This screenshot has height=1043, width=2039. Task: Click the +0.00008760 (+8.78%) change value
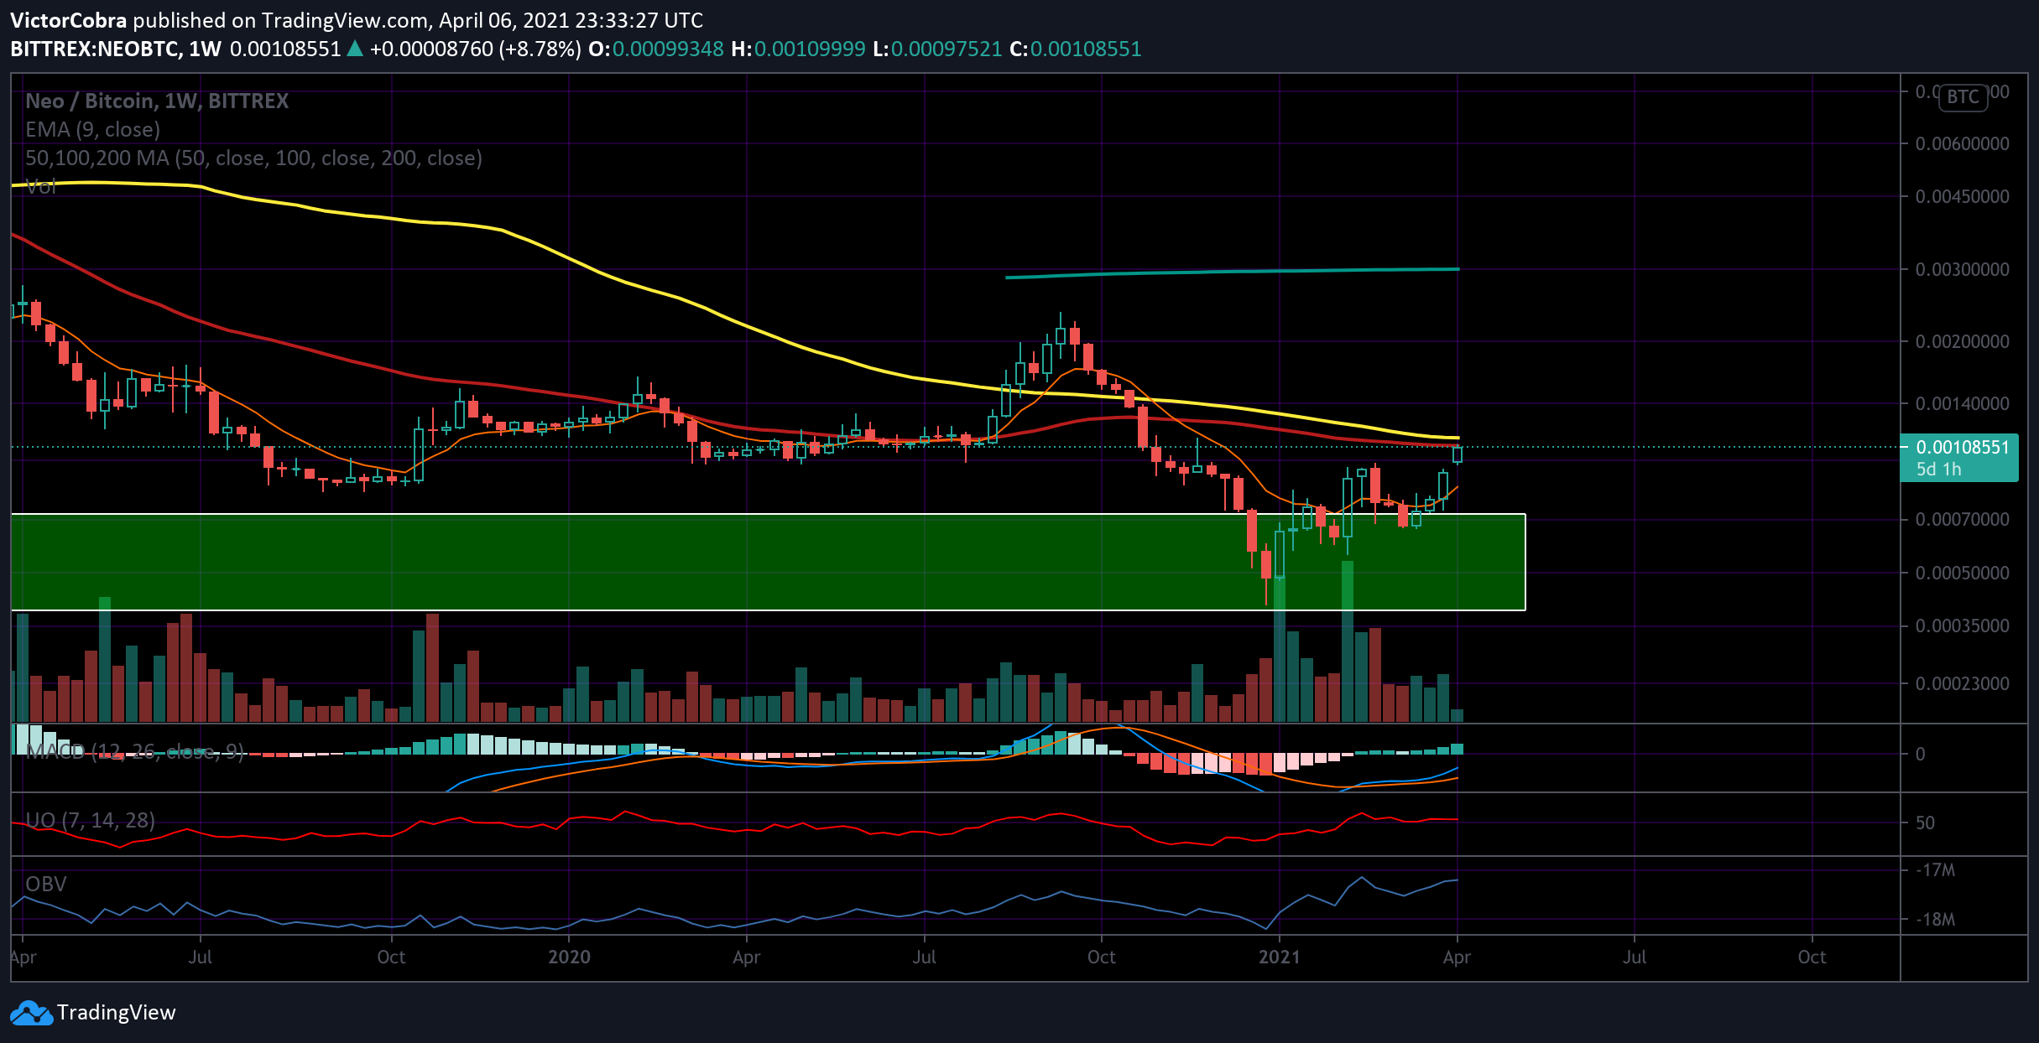pyautogui.click(x=475, y=49)
